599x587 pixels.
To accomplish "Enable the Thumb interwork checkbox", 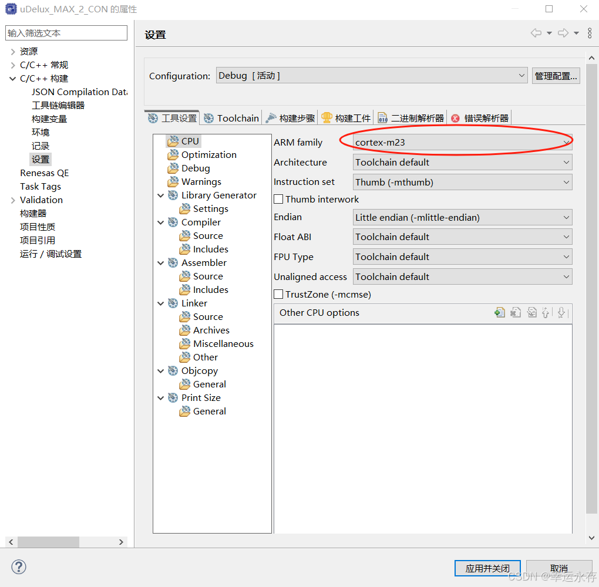I will (x=278, y=199).
